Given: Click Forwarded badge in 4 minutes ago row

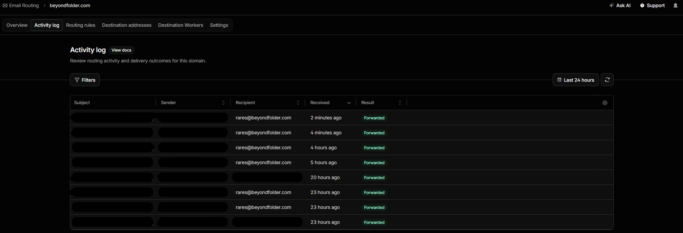Looking at the screenshot, I should pos(374,133).
